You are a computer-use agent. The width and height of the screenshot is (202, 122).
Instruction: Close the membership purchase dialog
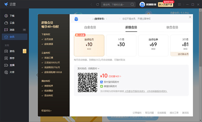[x=190, y=17]
